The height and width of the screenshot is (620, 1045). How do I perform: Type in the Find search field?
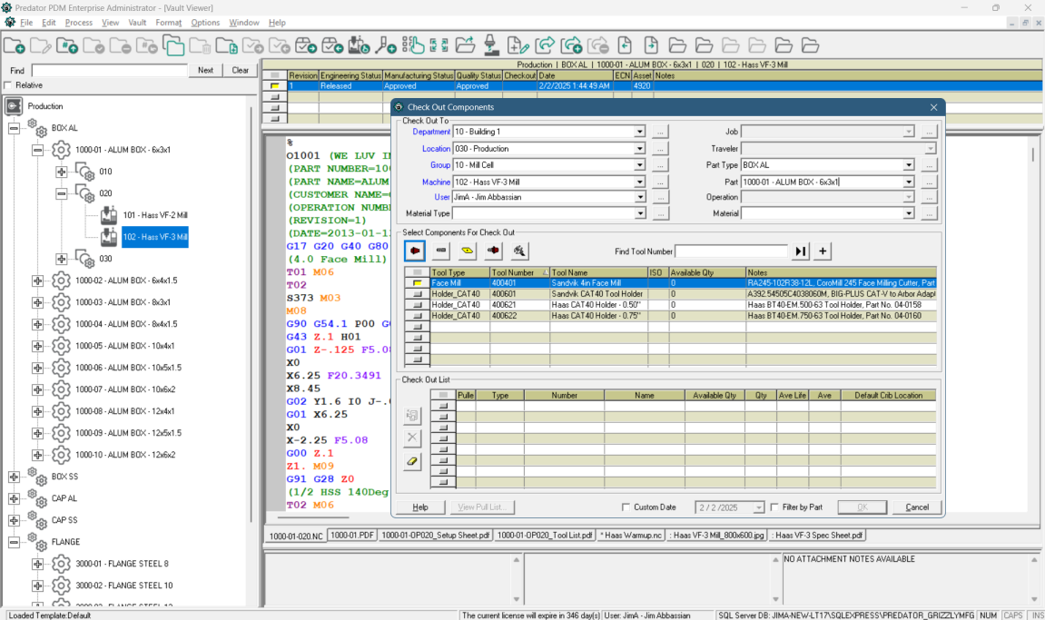(109, 69)
